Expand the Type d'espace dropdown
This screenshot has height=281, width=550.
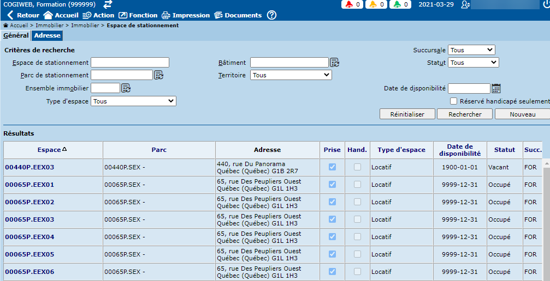pos(133,101)
